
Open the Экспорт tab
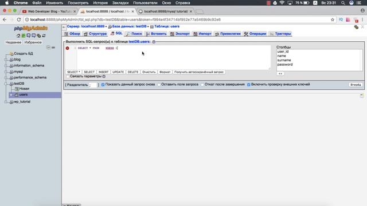click(x=180, y=34)
